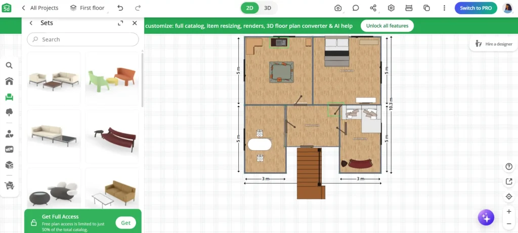Screen dimensions: 518x233
Task: Zoom in with the plus button
Action: coord(509,212)
